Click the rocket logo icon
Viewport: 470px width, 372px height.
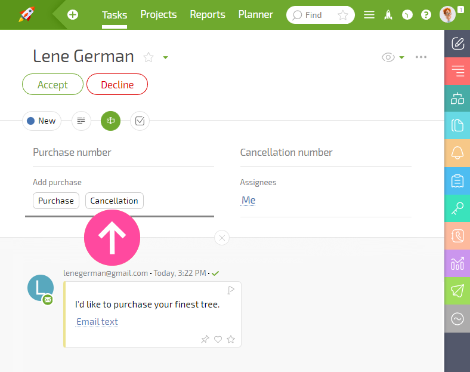pos(27,14)
